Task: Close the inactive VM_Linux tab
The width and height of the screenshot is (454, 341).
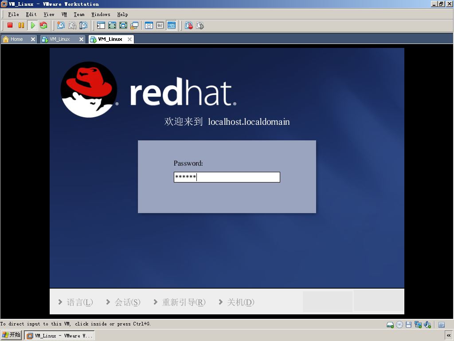Action: click(x=82, y=39)
